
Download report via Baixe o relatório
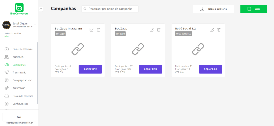coord(213,9)
